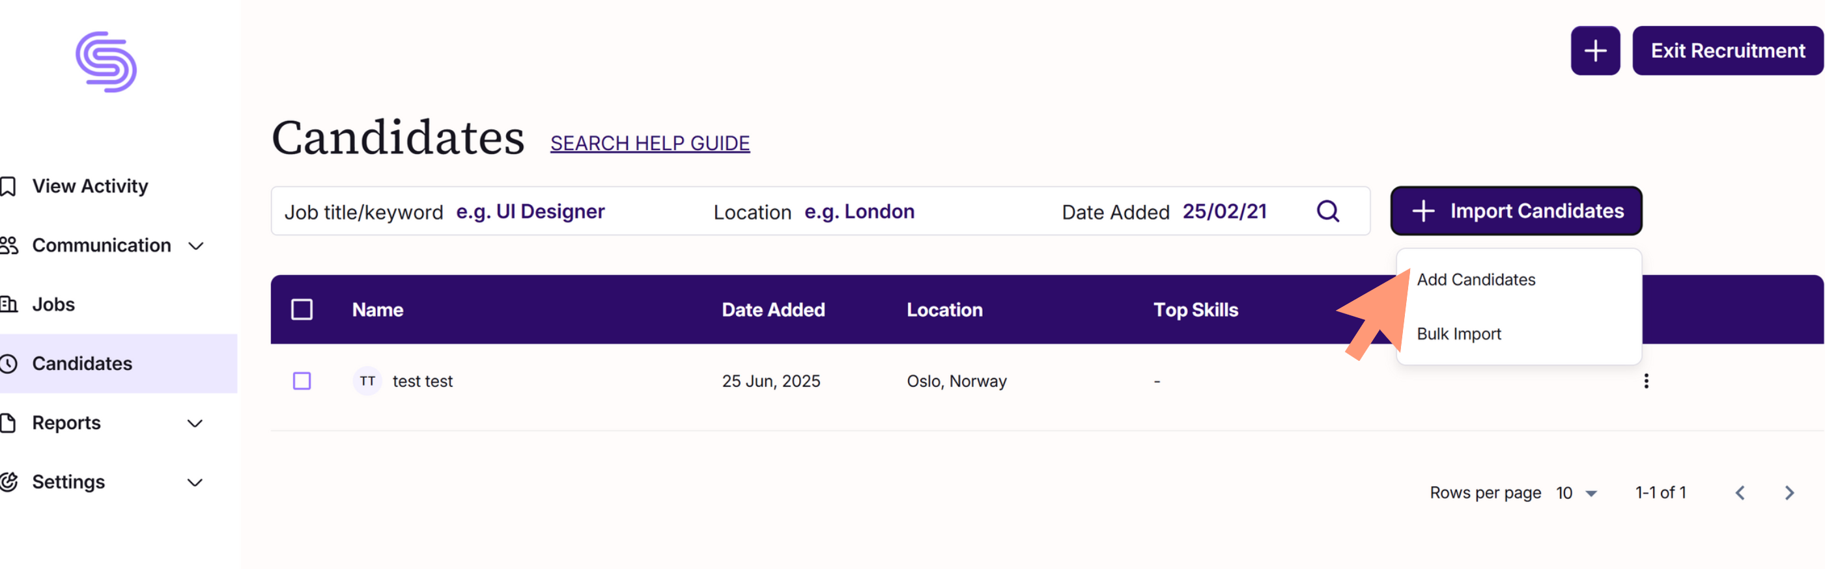Image resolution: width=1825 pixels, height=569 pixels.
Task: Click the TT avatar for test test
Action: 367,381
